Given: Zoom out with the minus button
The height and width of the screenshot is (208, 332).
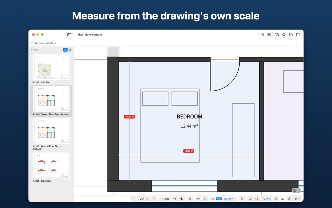Looking at the screenshot, I should 133,199.
